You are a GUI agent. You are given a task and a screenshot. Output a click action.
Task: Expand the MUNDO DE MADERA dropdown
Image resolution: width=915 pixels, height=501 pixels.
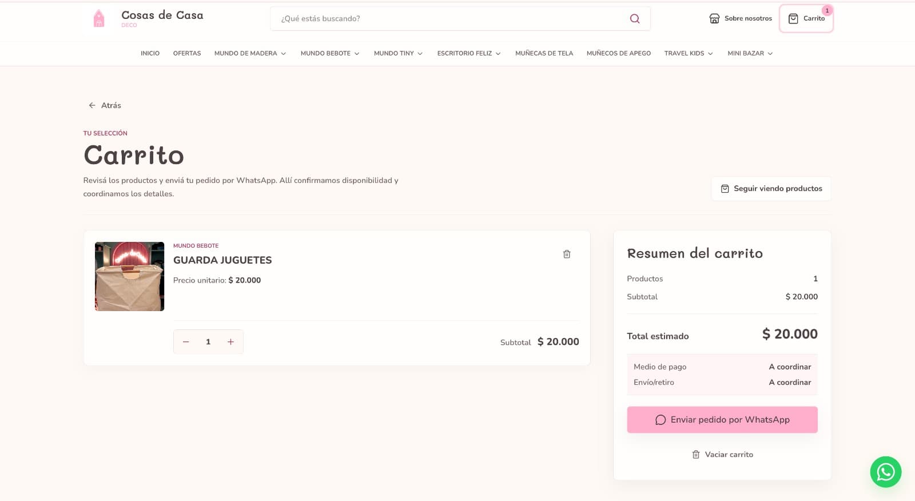pyautogui.click(x=250, y=53)
